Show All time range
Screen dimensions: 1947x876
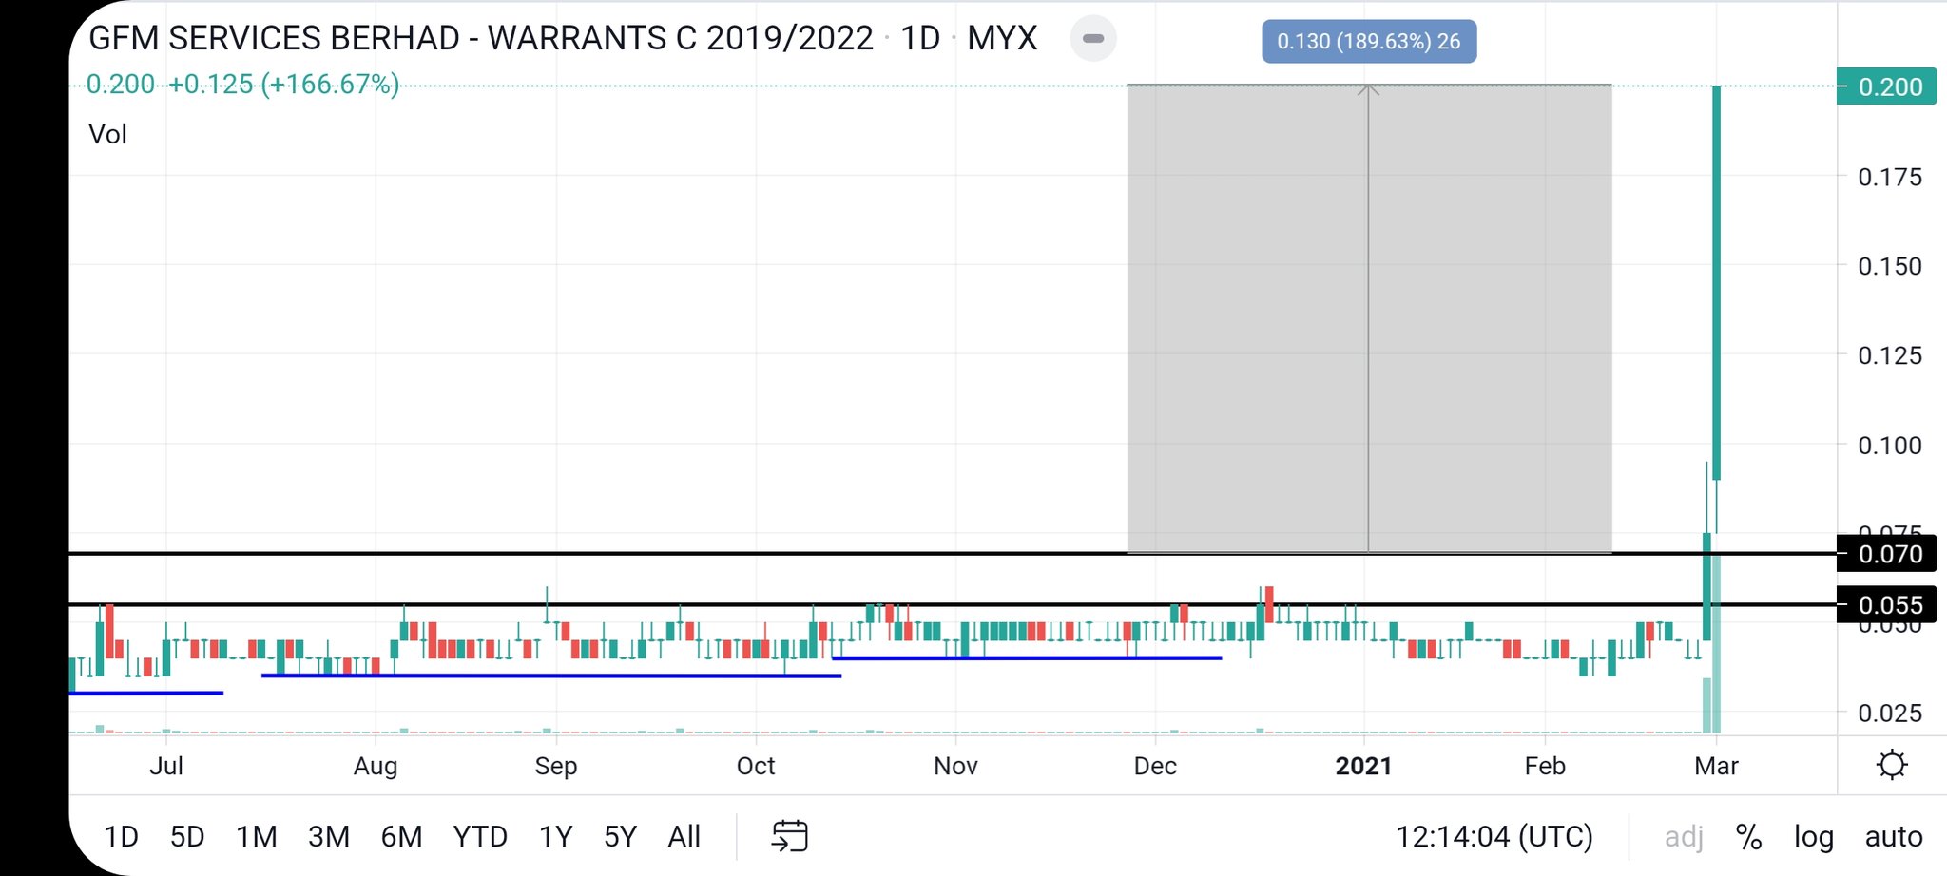point(684,837)
